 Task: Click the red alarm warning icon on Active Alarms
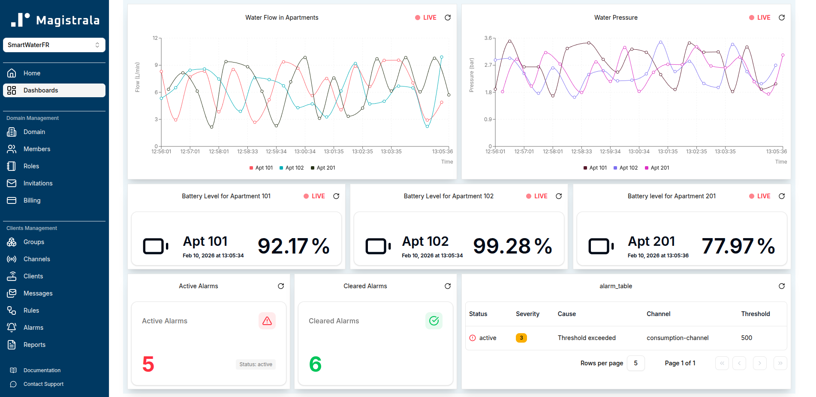pos(267,320)
